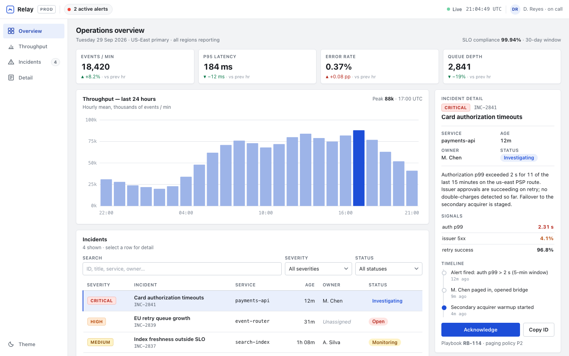Click the issuer 5xx signal row
Image resolution: width=569 pixels, height=356 pixels.
pos(498,239)
